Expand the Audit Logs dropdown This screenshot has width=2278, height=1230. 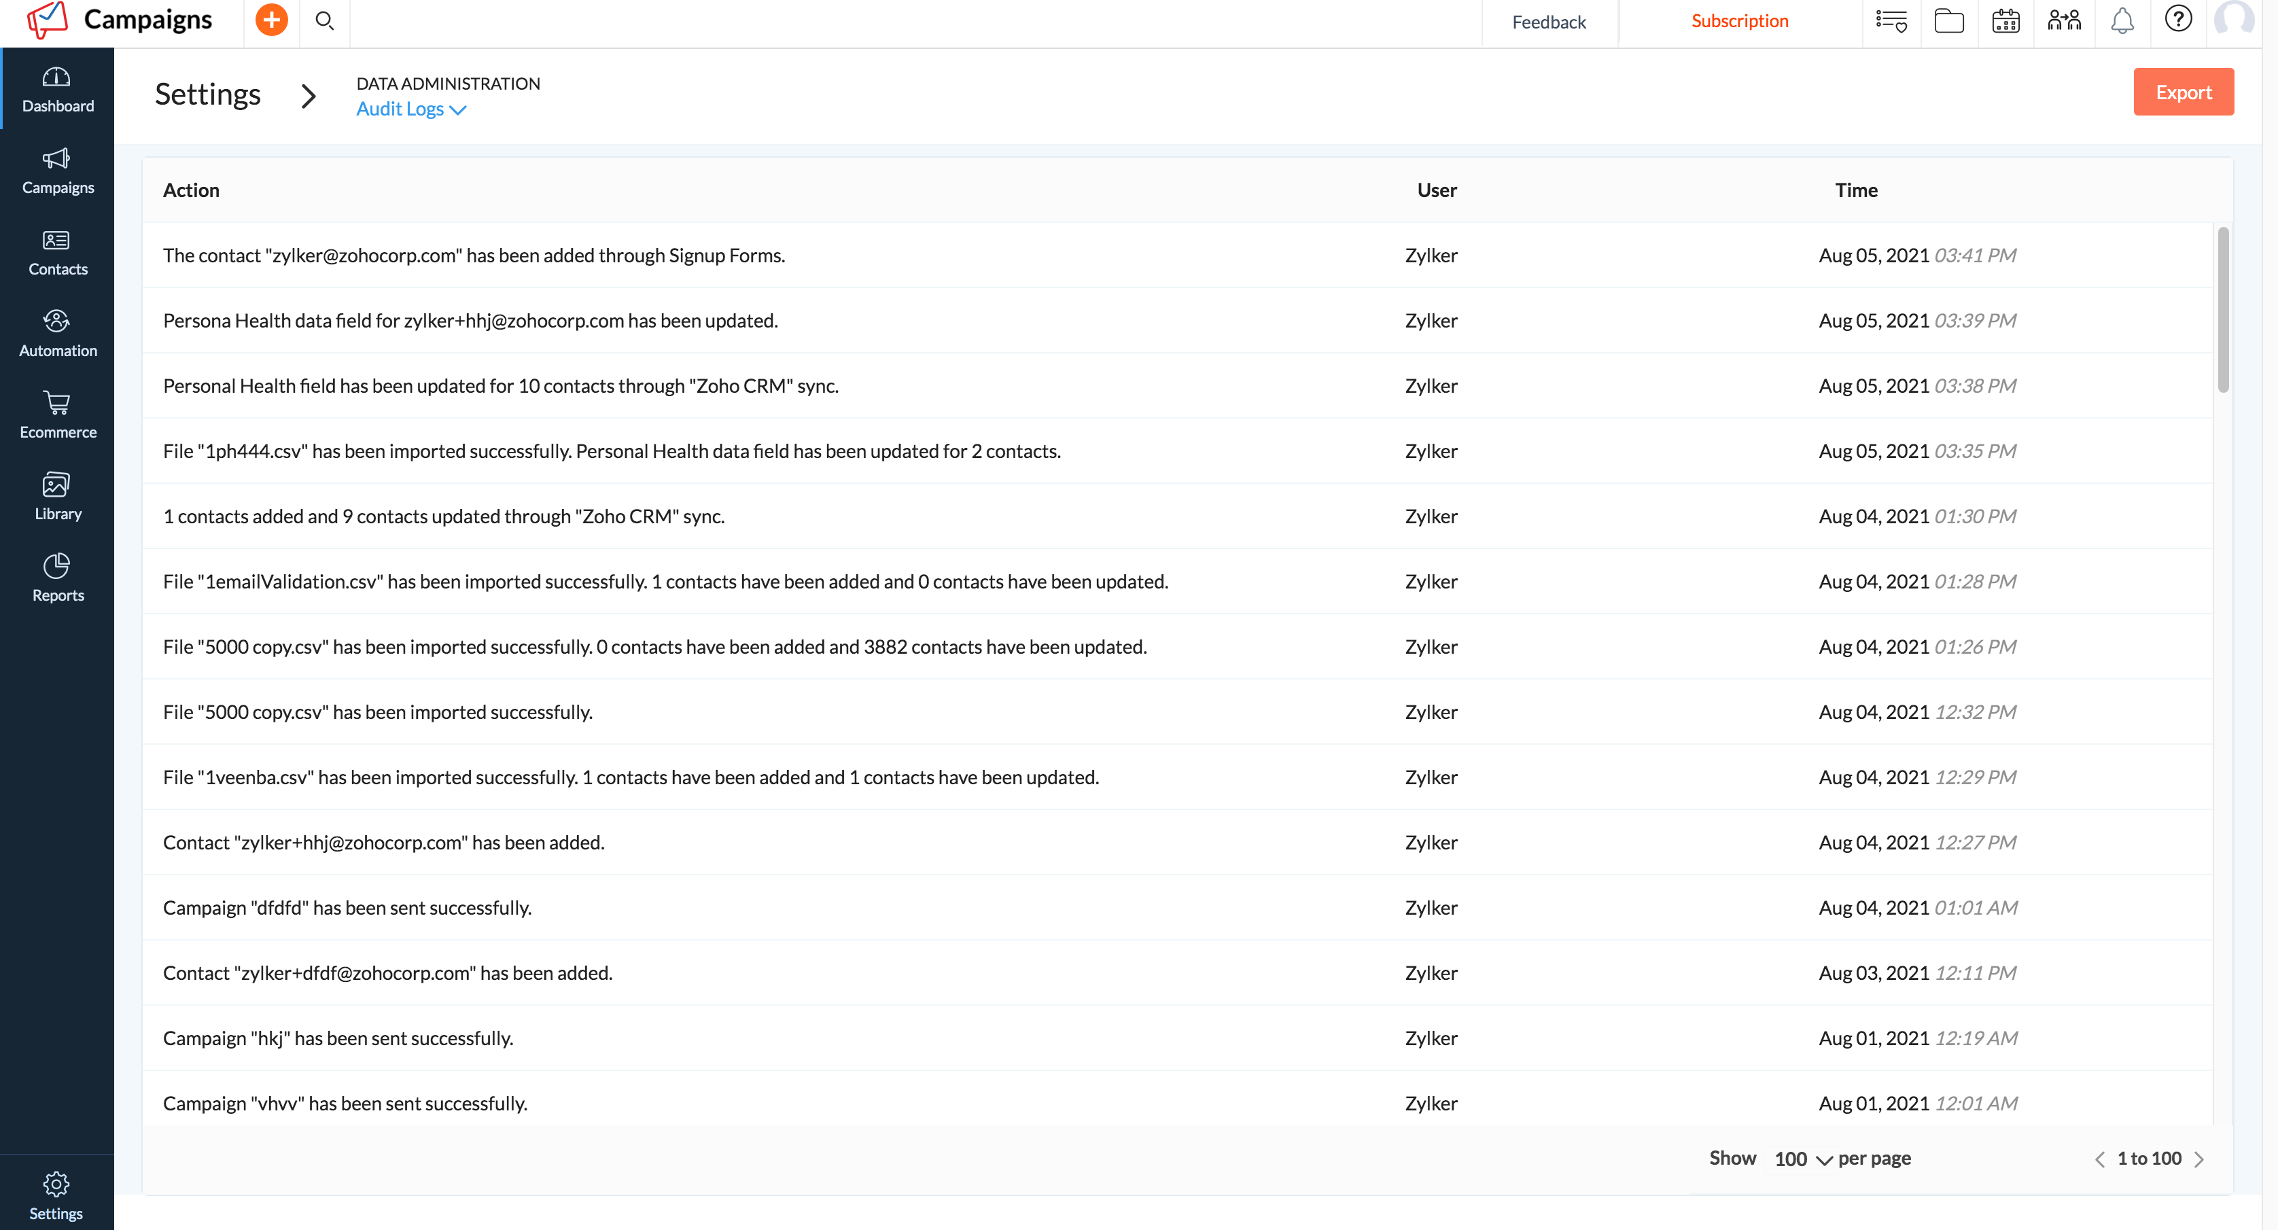[x=411, y=109]
